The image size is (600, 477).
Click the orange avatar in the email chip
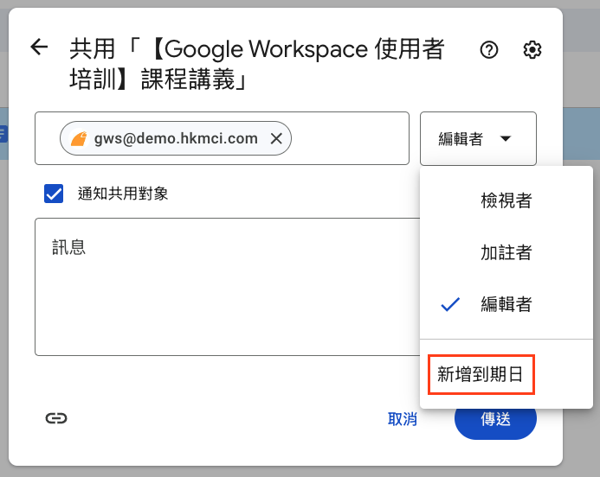pos(79,138)
